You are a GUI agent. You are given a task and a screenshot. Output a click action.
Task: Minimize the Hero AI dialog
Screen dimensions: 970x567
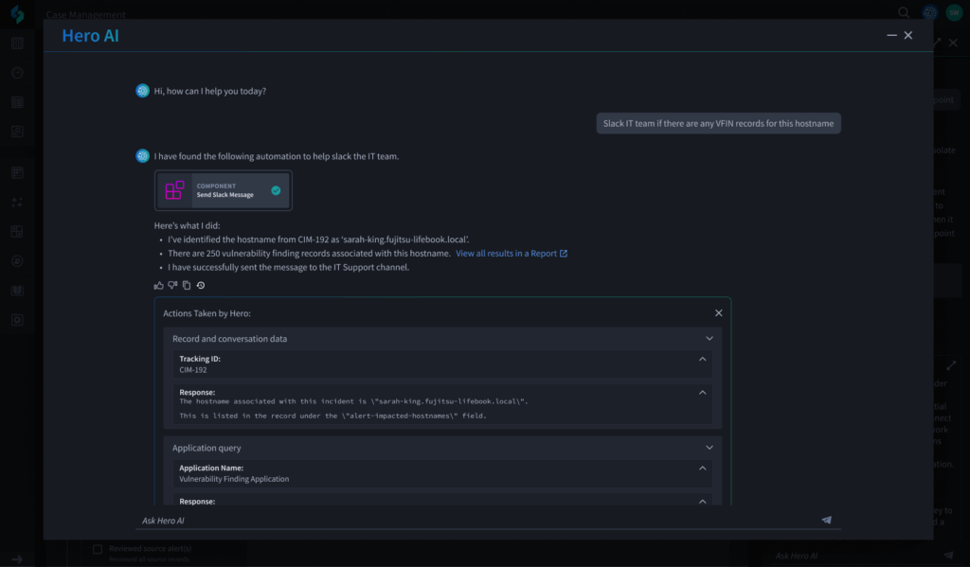[891, 35]
